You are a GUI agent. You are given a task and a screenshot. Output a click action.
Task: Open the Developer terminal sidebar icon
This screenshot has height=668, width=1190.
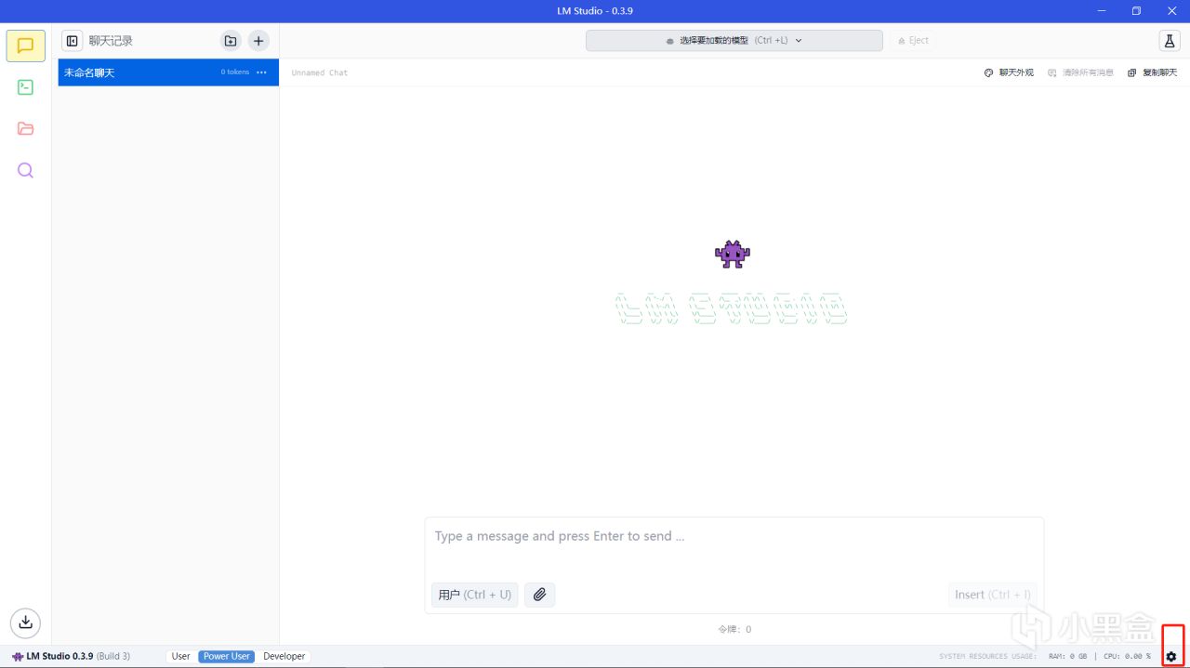coord(26,87)
